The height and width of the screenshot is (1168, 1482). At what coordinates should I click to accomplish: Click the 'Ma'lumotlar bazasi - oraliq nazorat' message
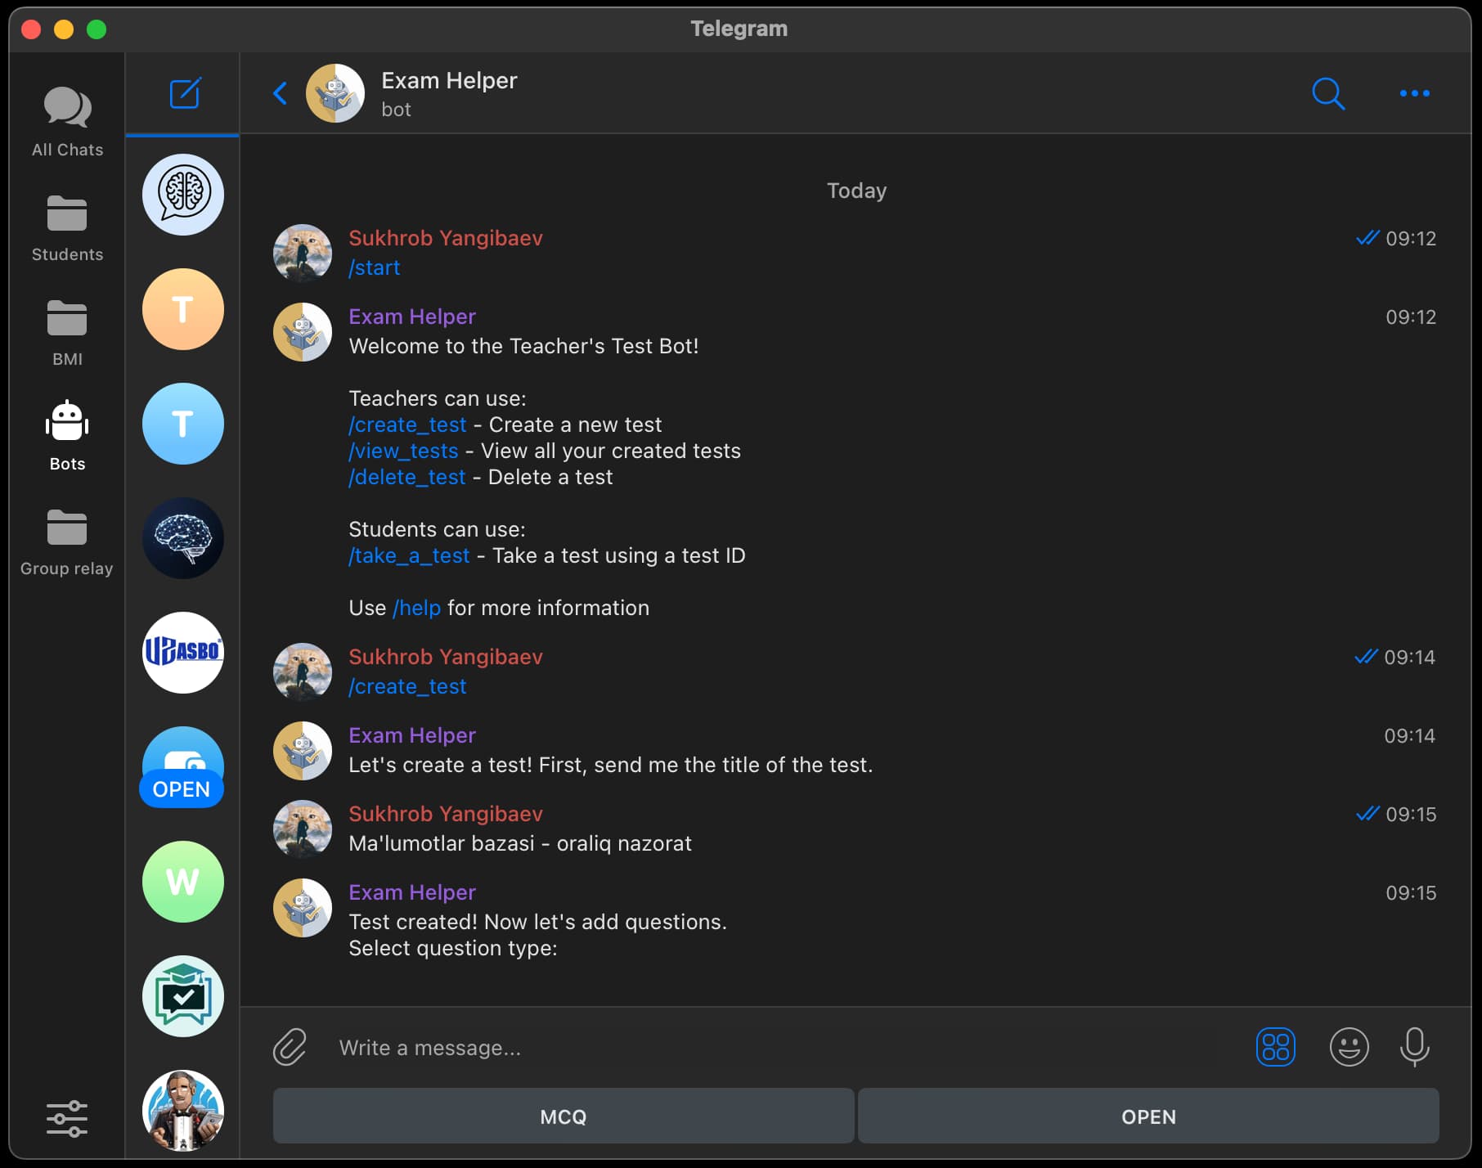[x=520, y=843]
